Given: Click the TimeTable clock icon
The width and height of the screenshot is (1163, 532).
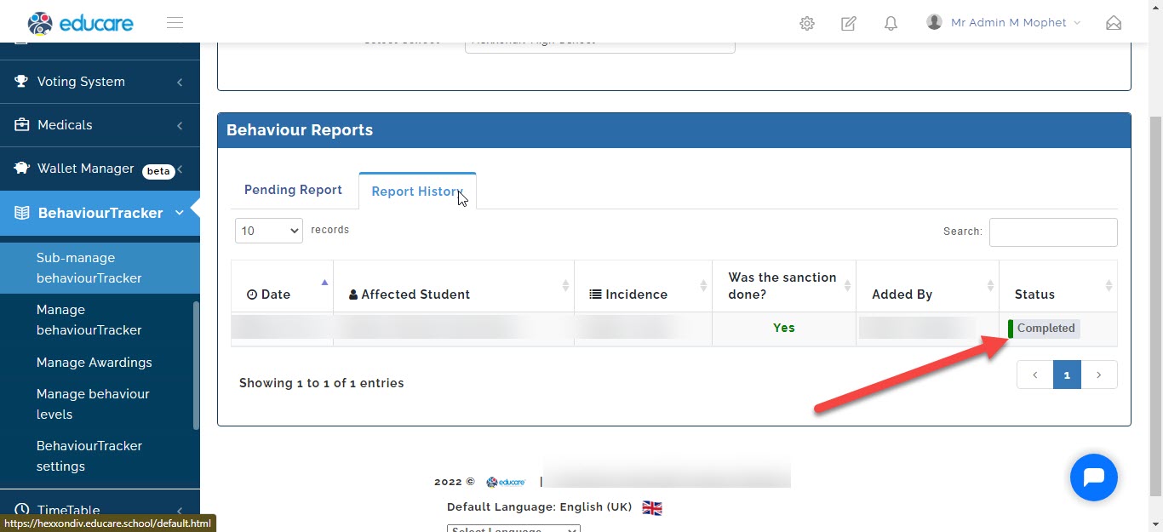Looking at the screenshot, I should [x=22, y=511].
